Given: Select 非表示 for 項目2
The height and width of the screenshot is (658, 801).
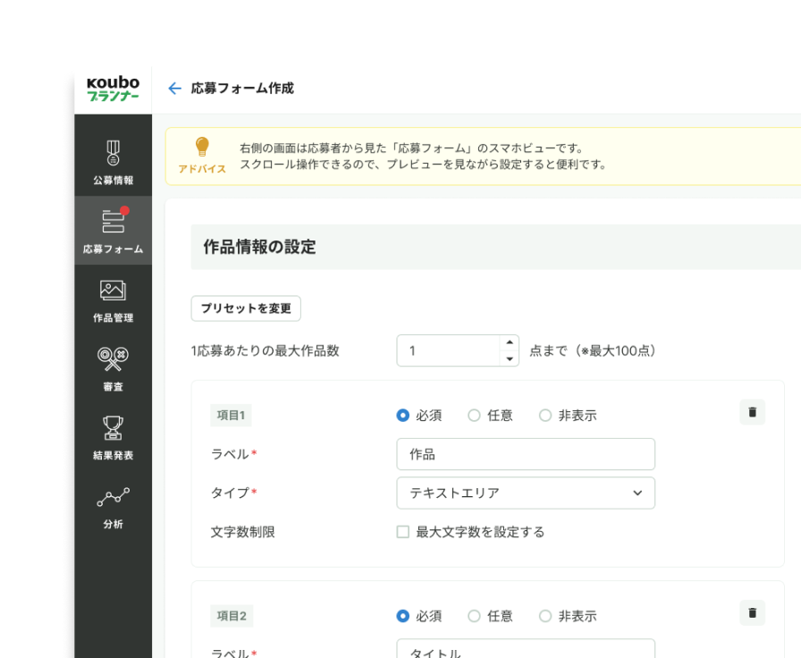Looking at the screenshot, I should tap(544, 616).
